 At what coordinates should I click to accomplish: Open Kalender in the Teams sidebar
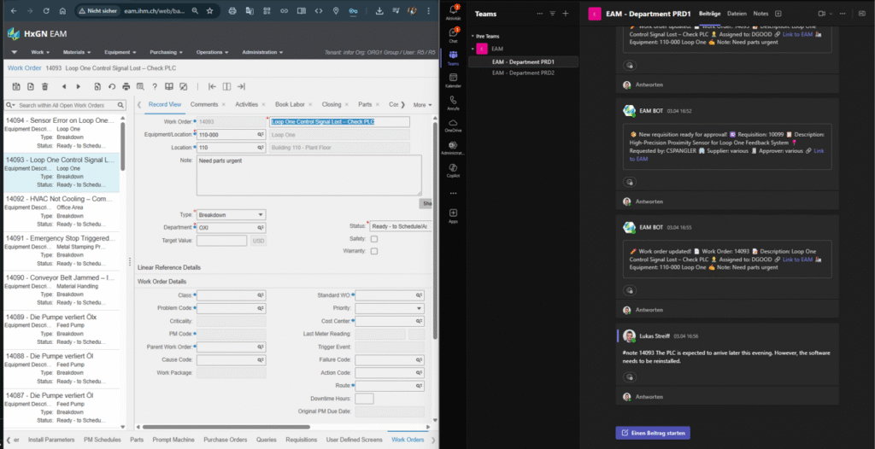(453, 80)
